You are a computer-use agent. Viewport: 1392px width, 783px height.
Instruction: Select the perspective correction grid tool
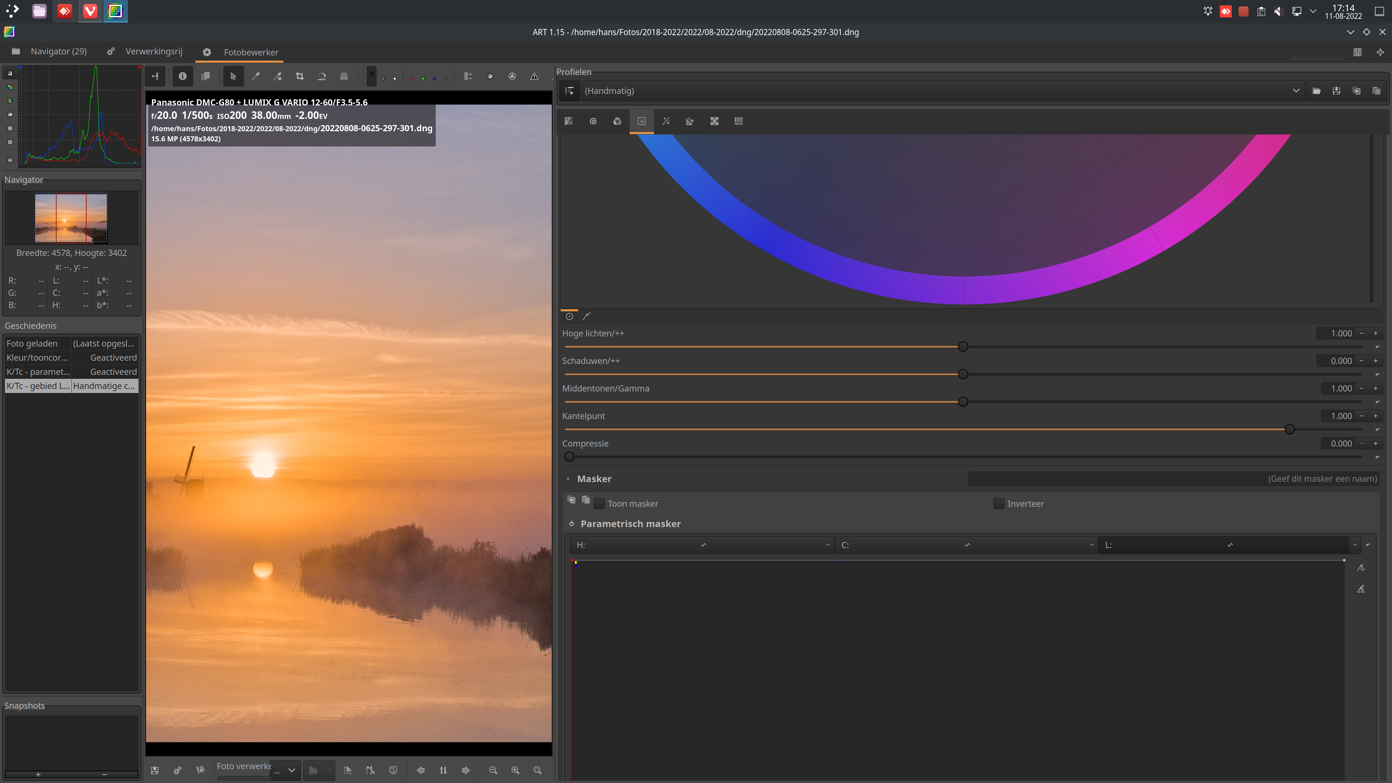pos(344,76)
